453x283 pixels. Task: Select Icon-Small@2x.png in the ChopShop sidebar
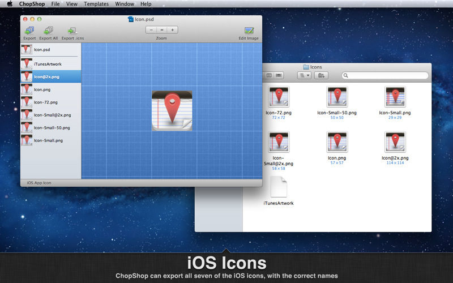[51, 115]
